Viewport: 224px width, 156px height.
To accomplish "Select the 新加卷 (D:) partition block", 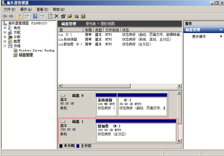I will click(136, 132).
